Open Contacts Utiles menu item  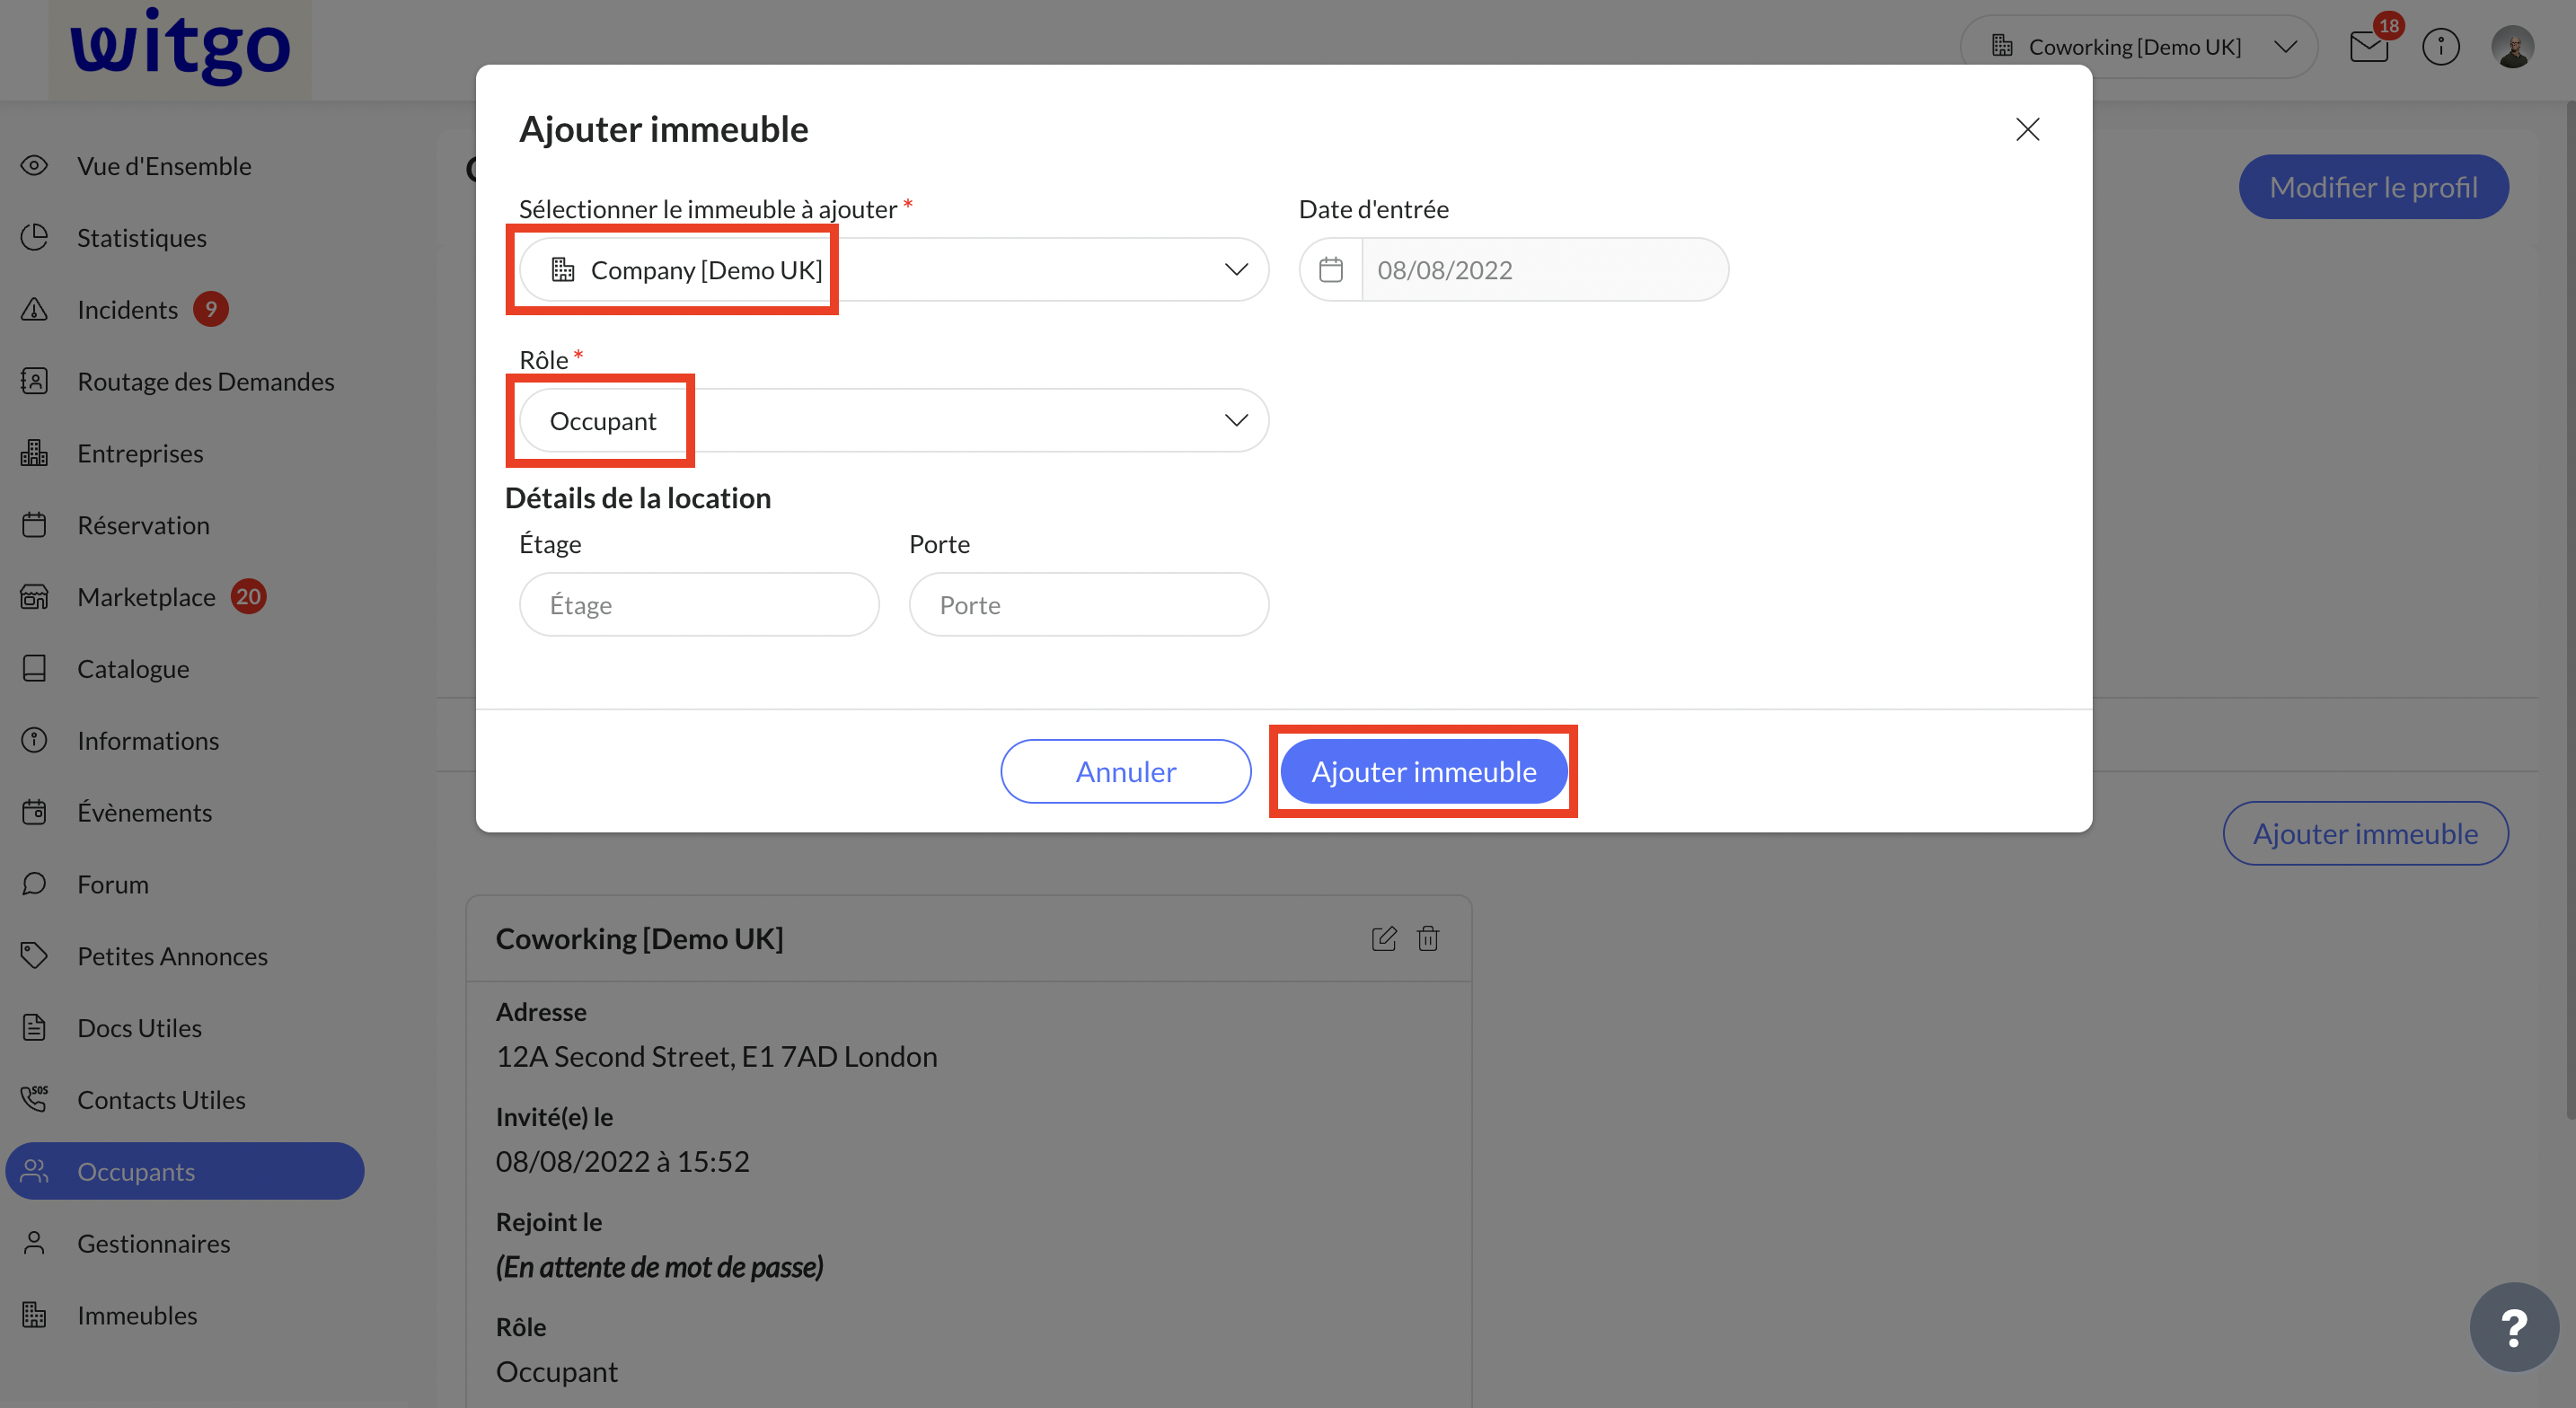coord(185,1099)
